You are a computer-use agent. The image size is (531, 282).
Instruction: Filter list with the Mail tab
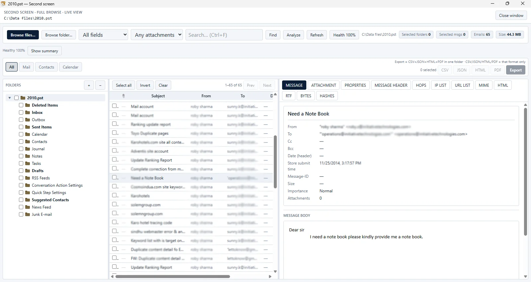tap(27, 67)
